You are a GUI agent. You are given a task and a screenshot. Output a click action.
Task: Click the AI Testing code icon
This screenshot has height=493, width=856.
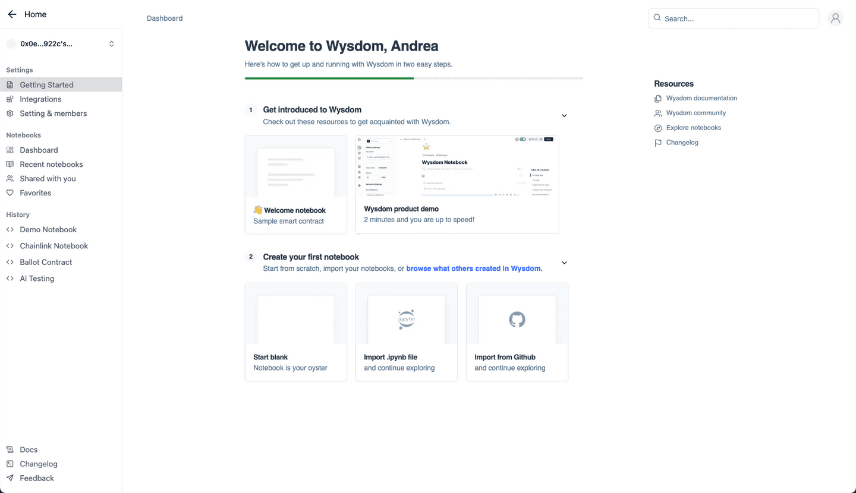pos(10,279)
